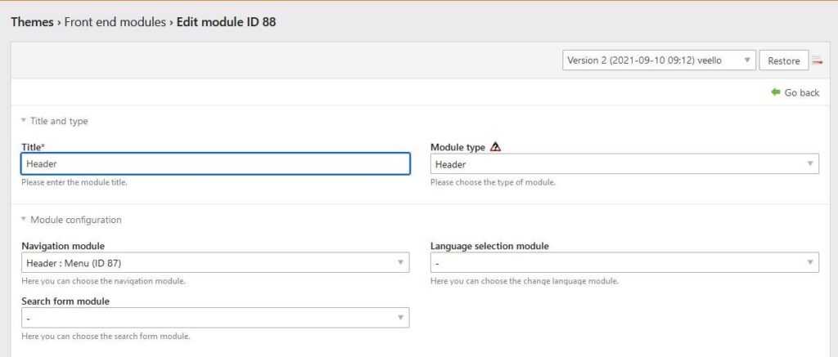The height and width of the screenshot is (357, 838).
Task: Click the warning triangle icon next to Module type
Action: click(494, 147)
